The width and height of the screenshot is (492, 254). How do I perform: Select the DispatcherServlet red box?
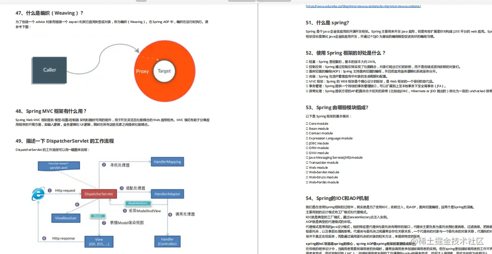point(99,194)
